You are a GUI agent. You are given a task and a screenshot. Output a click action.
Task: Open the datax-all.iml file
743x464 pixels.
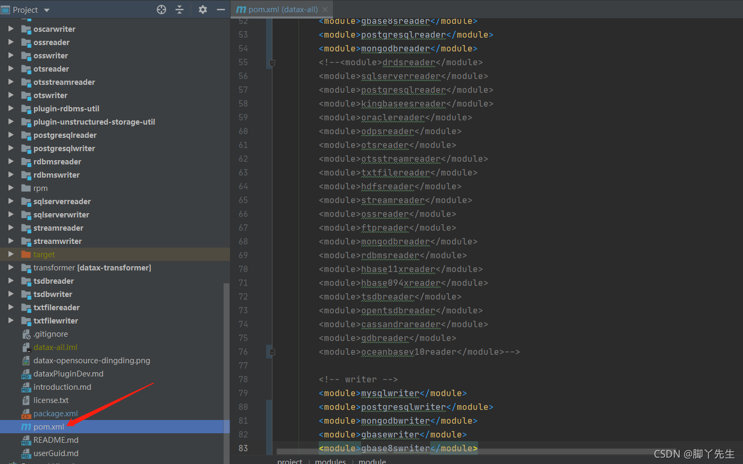click(x=55, y=347)
